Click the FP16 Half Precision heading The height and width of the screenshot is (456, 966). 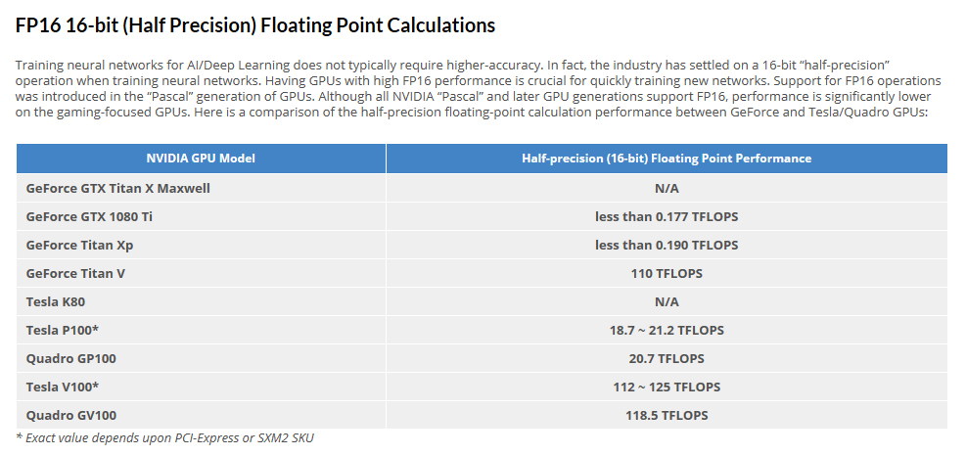click(255, 25)
